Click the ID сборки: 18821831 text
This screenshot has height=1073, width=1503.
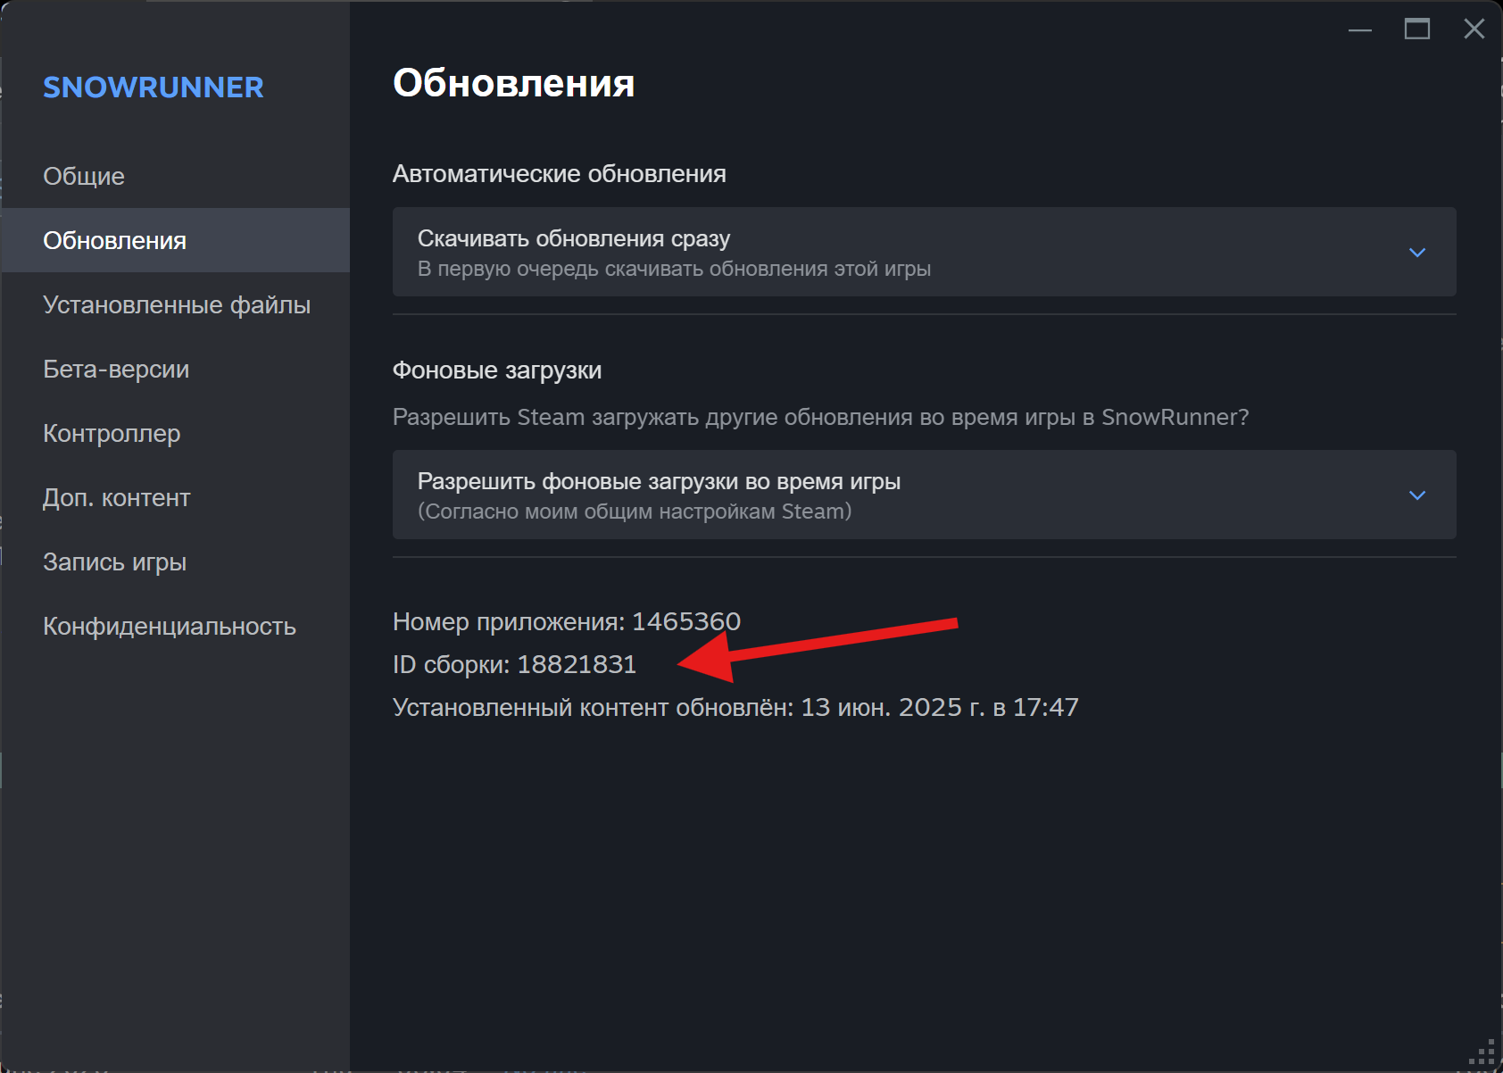click(514, 664)
